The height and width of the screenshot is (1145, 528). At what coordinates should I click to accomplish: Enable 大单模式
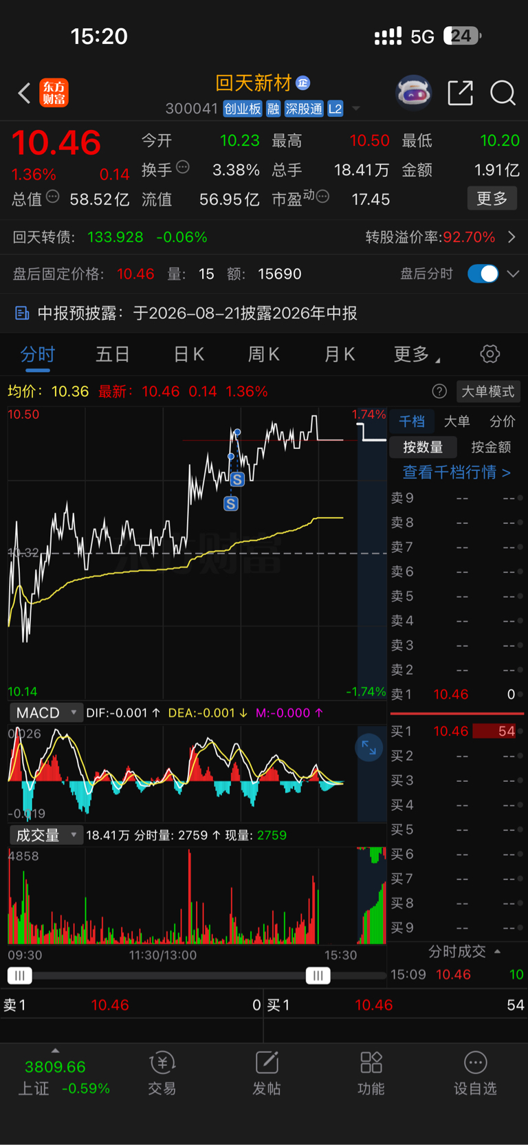coord(487,391)
